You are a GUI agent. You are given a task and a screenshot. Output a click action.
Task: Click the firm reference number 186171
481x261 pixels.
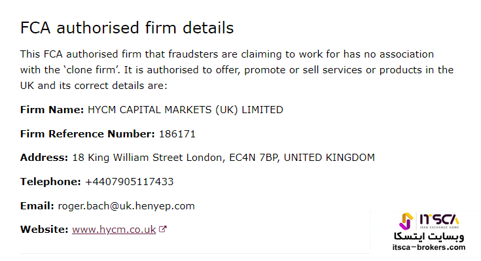[177, 134]
